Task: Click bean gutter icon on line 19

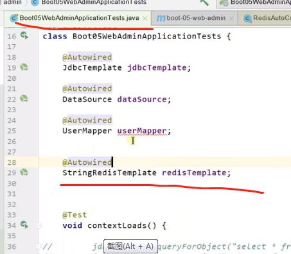Action: (x=24, y=67)
